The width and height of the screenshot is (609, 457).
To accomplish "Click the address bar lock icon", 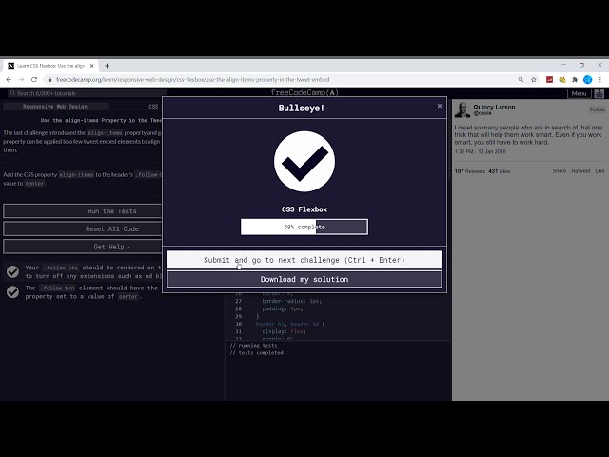I will (x=49, y=80).
